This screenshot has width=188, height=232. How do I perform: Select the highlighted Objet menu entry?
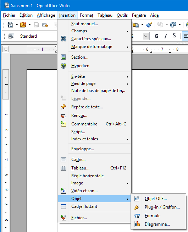94,199
